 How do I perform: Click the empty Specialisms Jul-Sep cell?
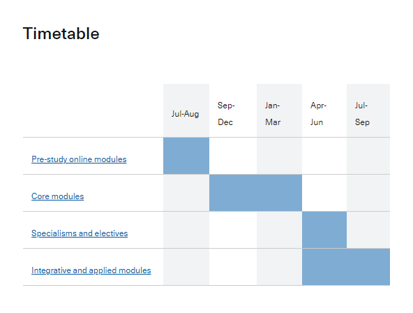tap(368, 230)
